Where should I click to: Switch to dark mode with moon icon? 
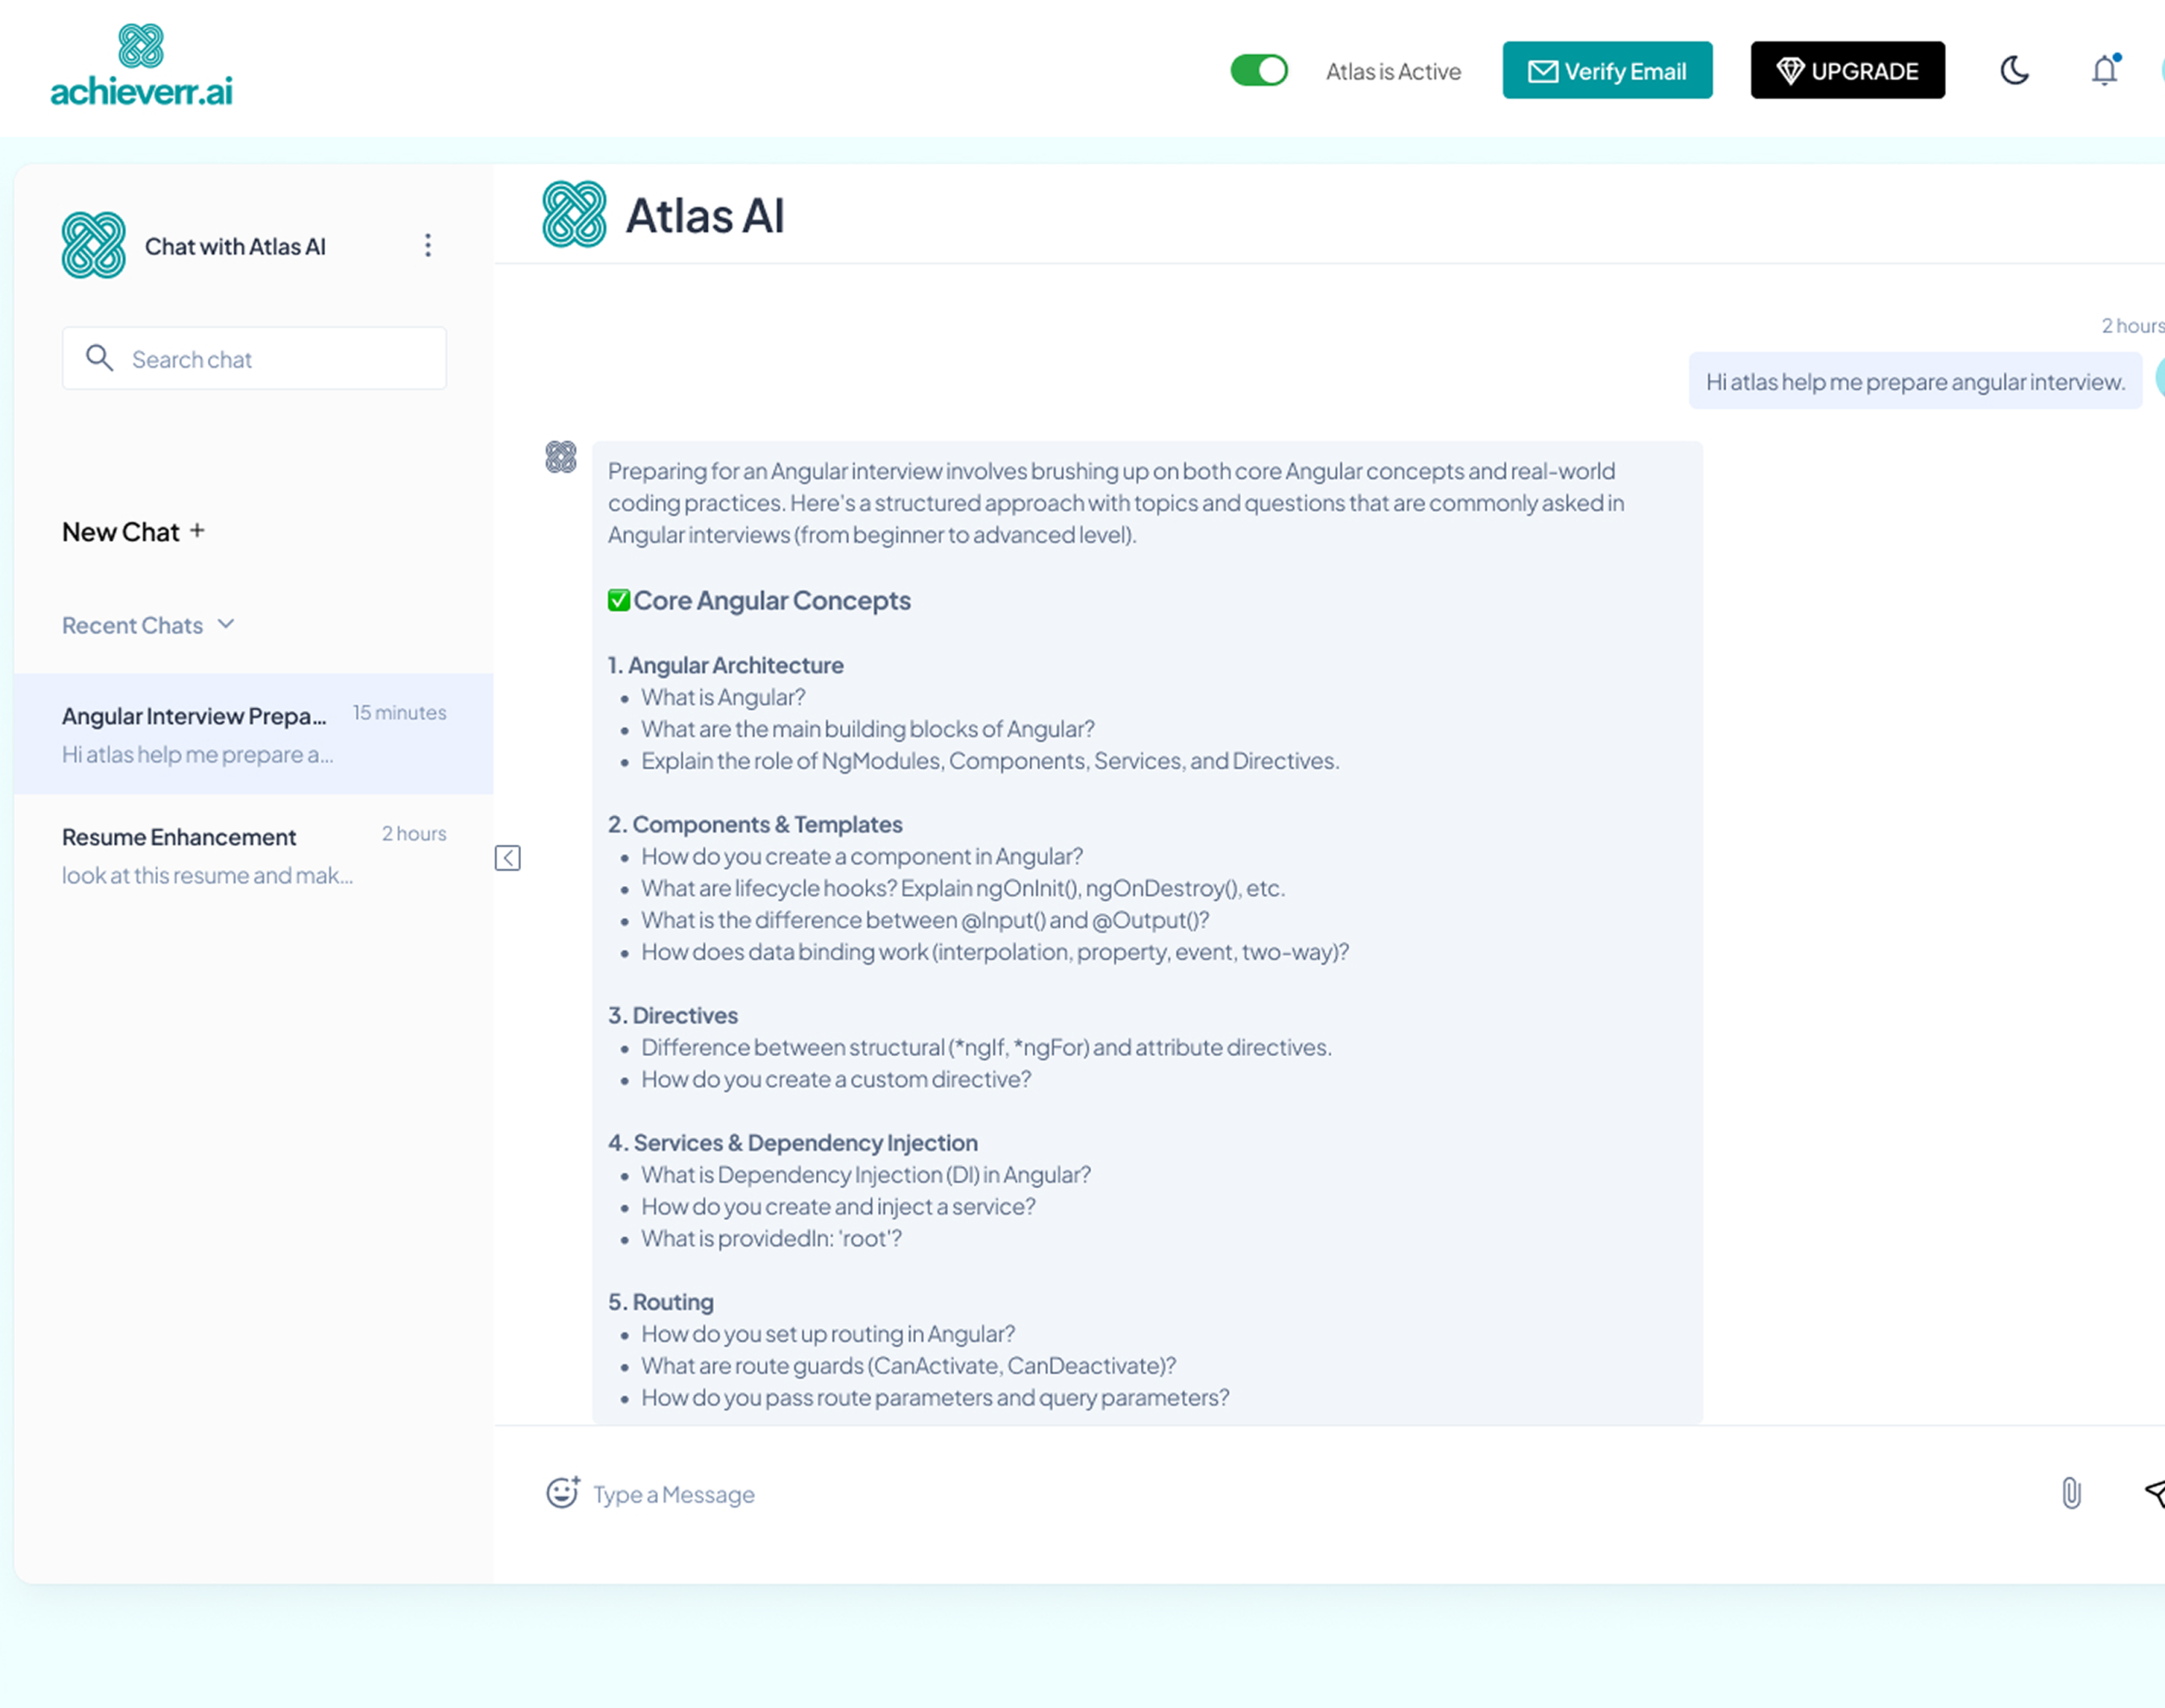[x=2014, y=70]
